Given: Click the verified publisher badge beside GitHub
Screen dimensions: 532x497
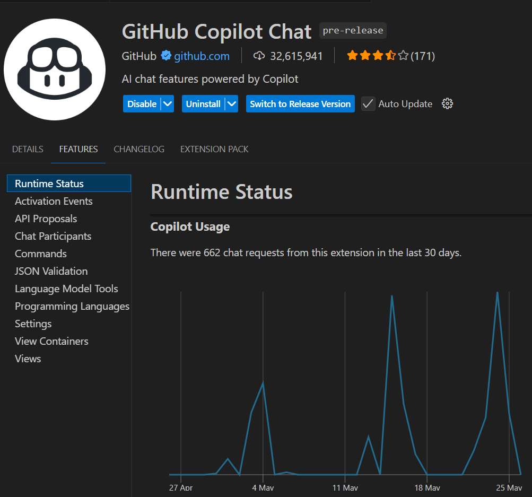Looking at the screenshot, I should [x=166, y=56].
